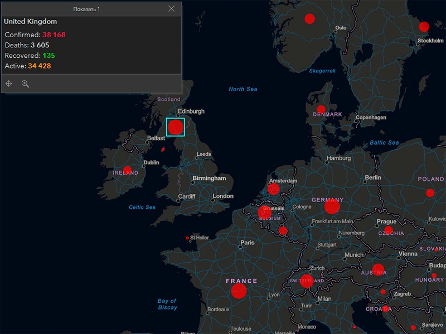Close the United Kingdom info popup
Viewport: 446px width, 334px height.
pyautogui.click(x=171, y=8)
